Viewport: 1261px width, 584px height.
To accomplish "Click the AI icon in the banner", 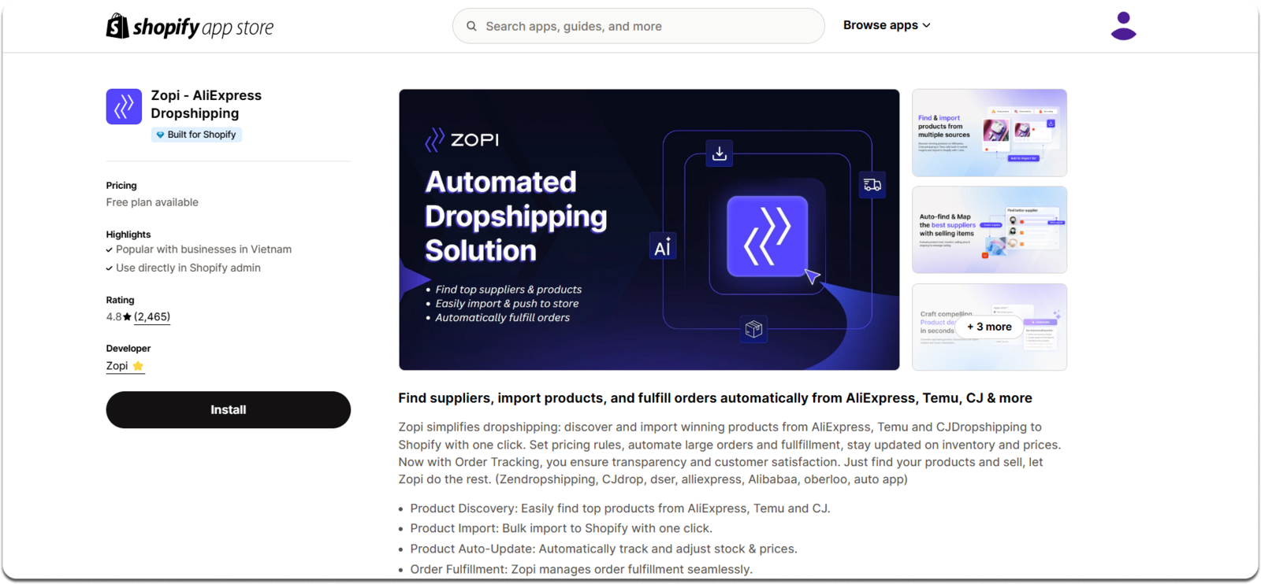I will pos(663,247).
